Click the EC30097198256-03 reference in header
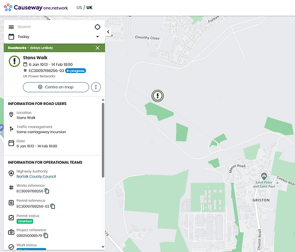 click(x=46, y=70)
